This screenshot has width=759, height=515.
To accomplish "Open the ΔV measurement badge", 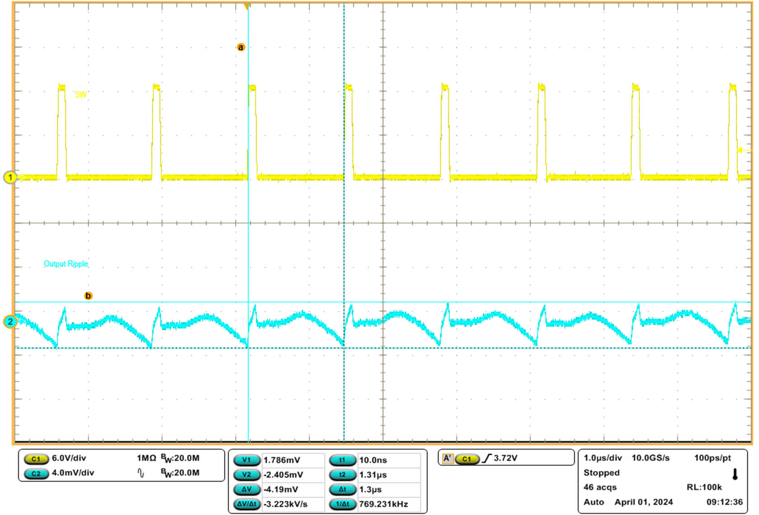I will point(247,489).
